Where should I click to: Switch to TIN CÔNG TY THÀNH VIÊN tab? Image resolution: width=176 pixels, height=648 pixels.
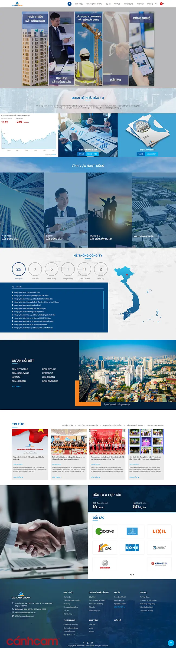pos(88,426)
